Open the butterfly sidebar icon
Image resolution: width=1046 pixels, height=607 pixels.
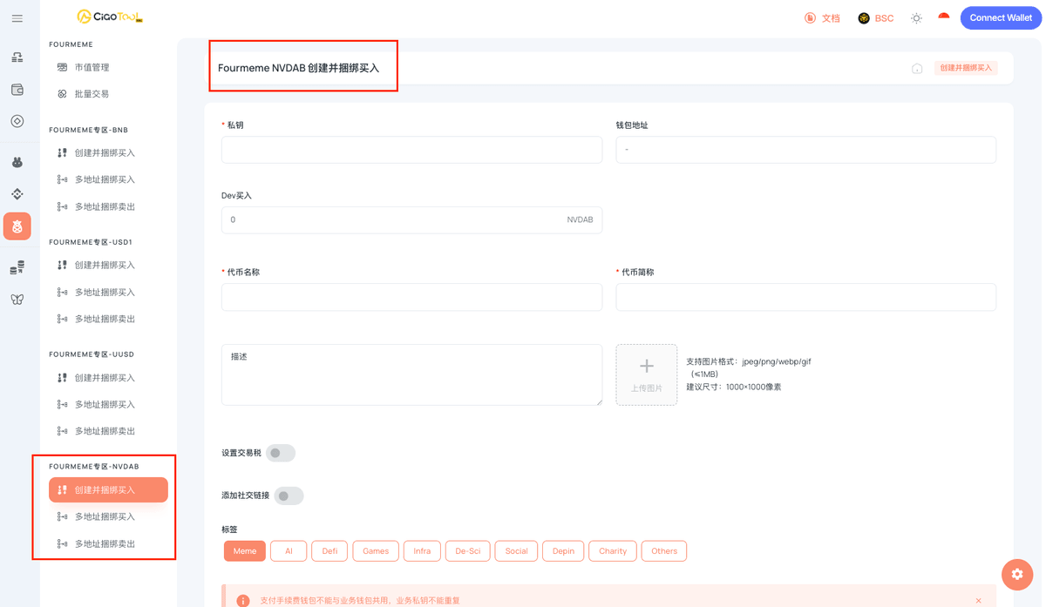tap(17, 300)
